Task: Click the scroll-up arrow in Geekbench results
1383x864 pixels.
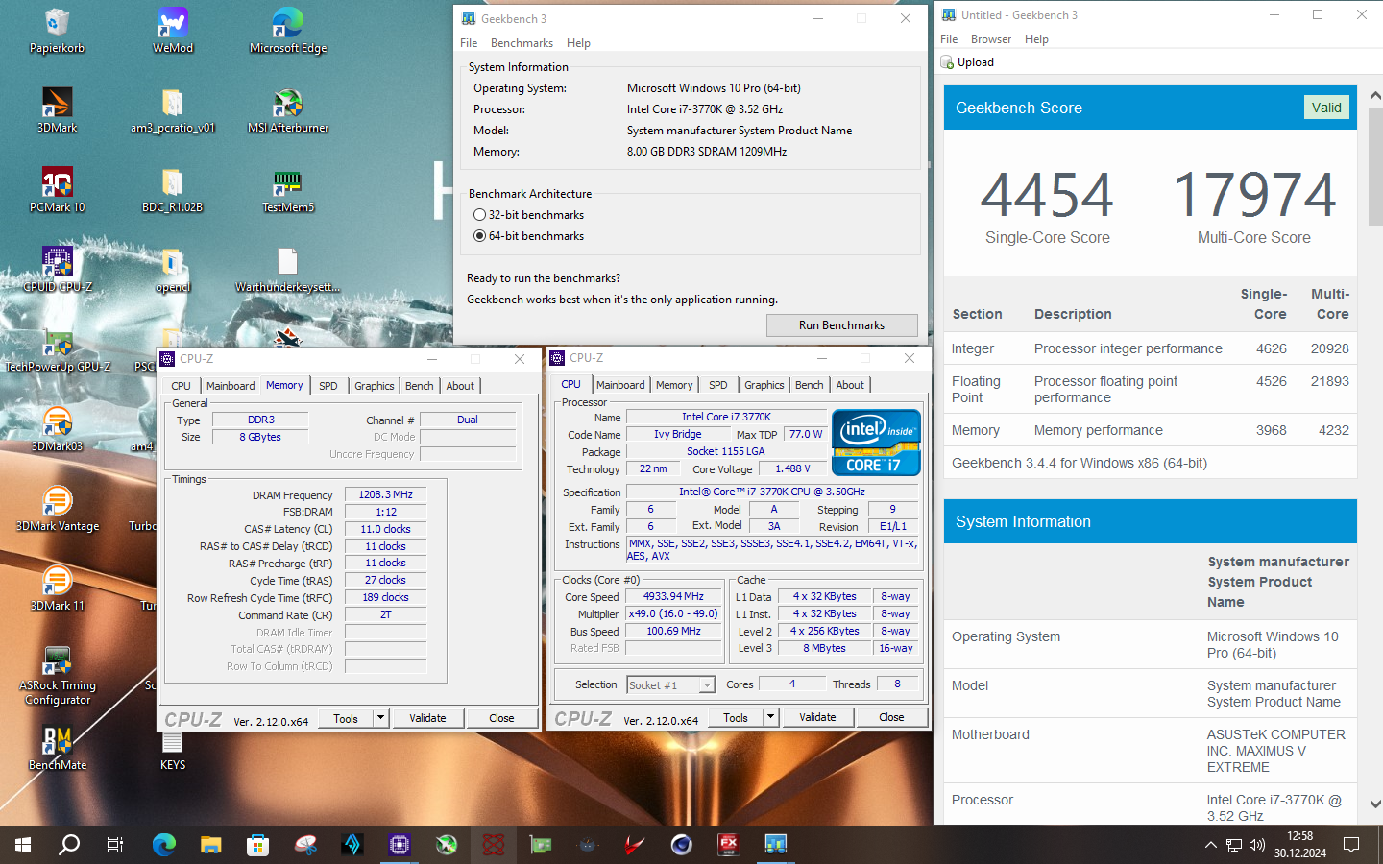Action: (x=1374, y=96)
